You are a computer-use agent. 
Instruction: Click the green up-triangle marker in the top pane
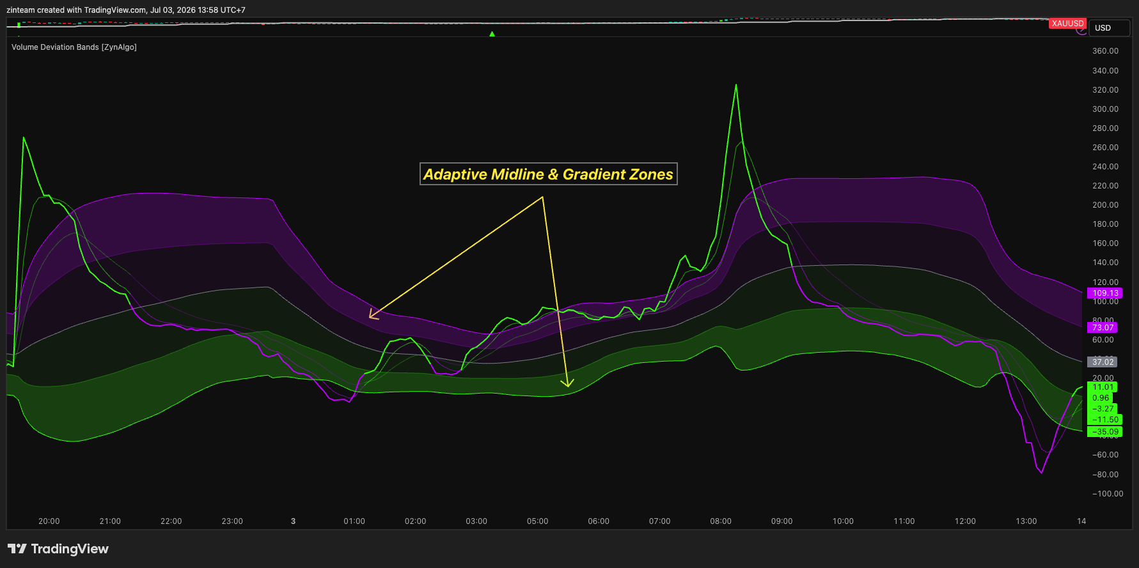pyautogui.click(x=492, y=34)
